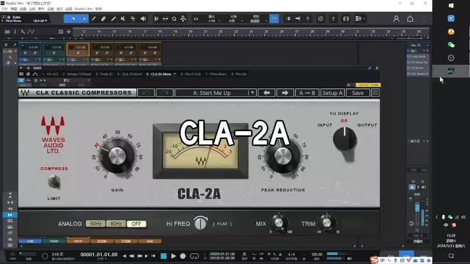Open the user account icon
The width and height of the screenshot is (470, 264).
[x=396, y=19]
